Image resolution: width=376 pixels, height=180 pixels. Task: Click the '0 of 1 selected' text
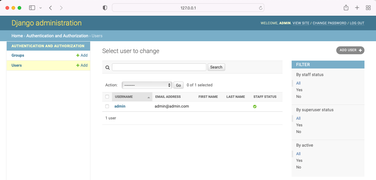click(199, 85)
